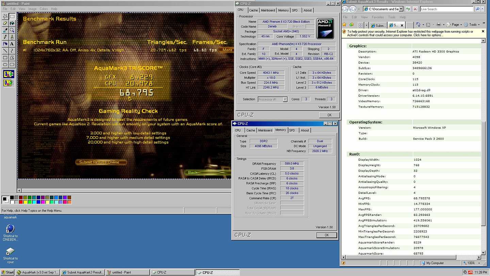The width and height of the screenshot is (490, 276).
Task: Click the IE Forward navigation button
Action: [x=353, y=9]
